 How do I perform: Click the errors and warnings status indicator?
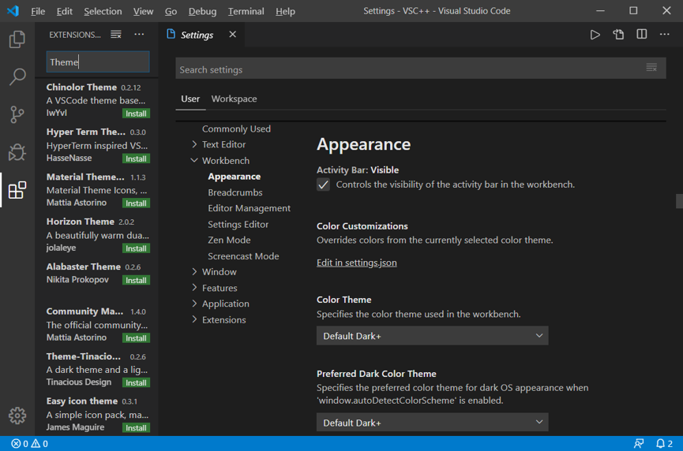click(30, 444)
